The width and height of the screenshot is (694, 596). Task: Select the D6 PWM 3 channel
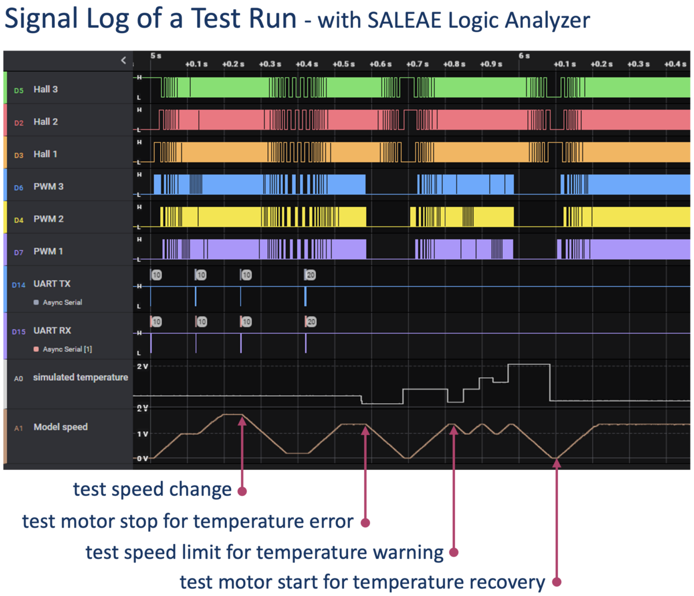(48, 187)
